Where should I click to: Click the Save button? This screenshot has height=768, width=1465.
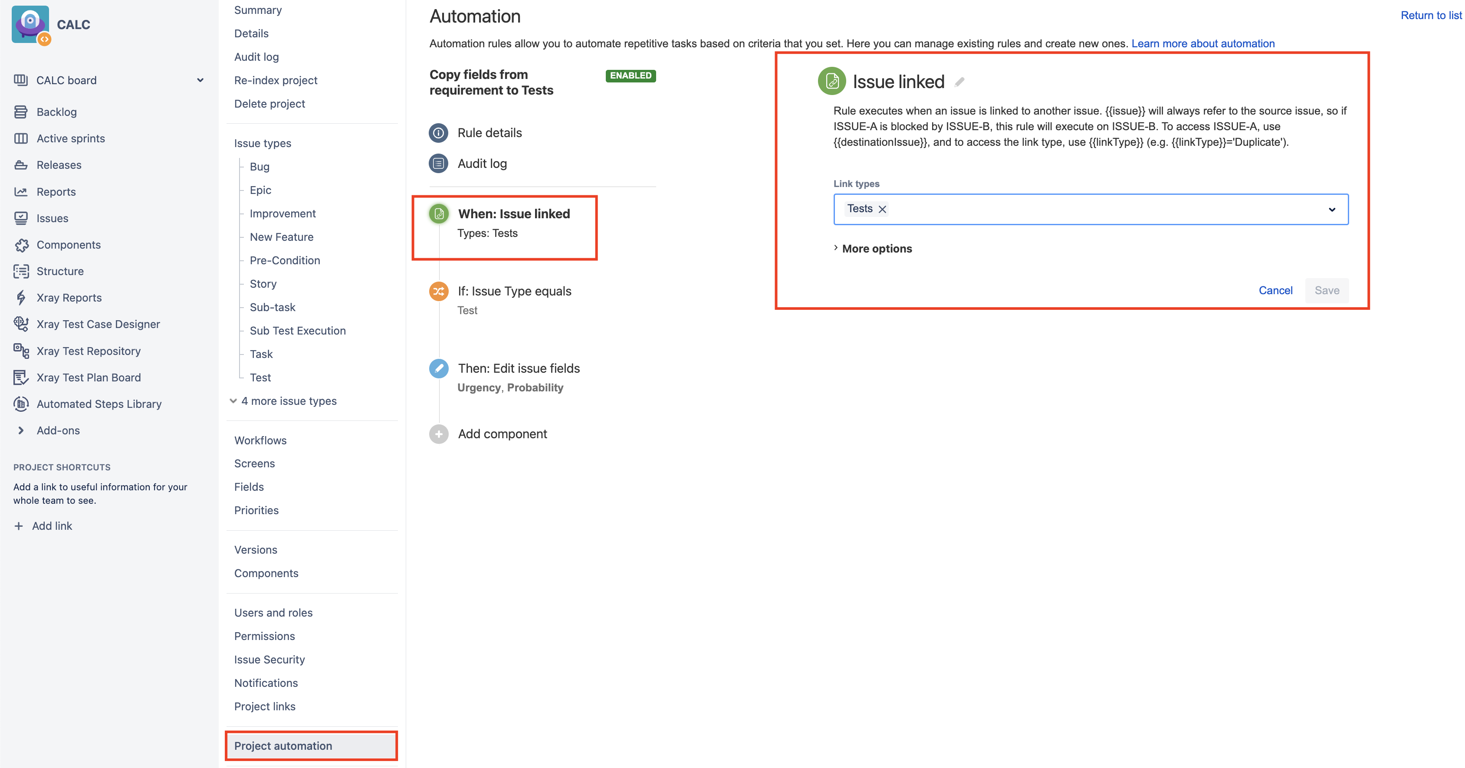[x=1326, y=290]
